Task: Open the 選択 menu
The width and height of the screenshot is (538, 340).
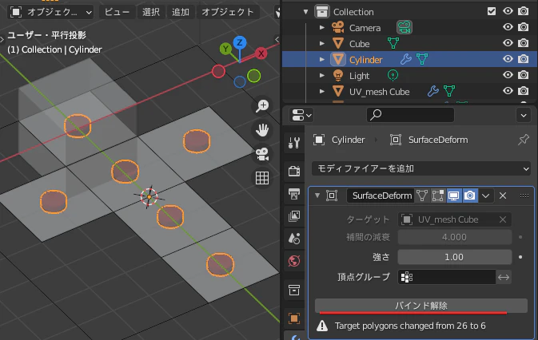Action: (x=151, y=12)
